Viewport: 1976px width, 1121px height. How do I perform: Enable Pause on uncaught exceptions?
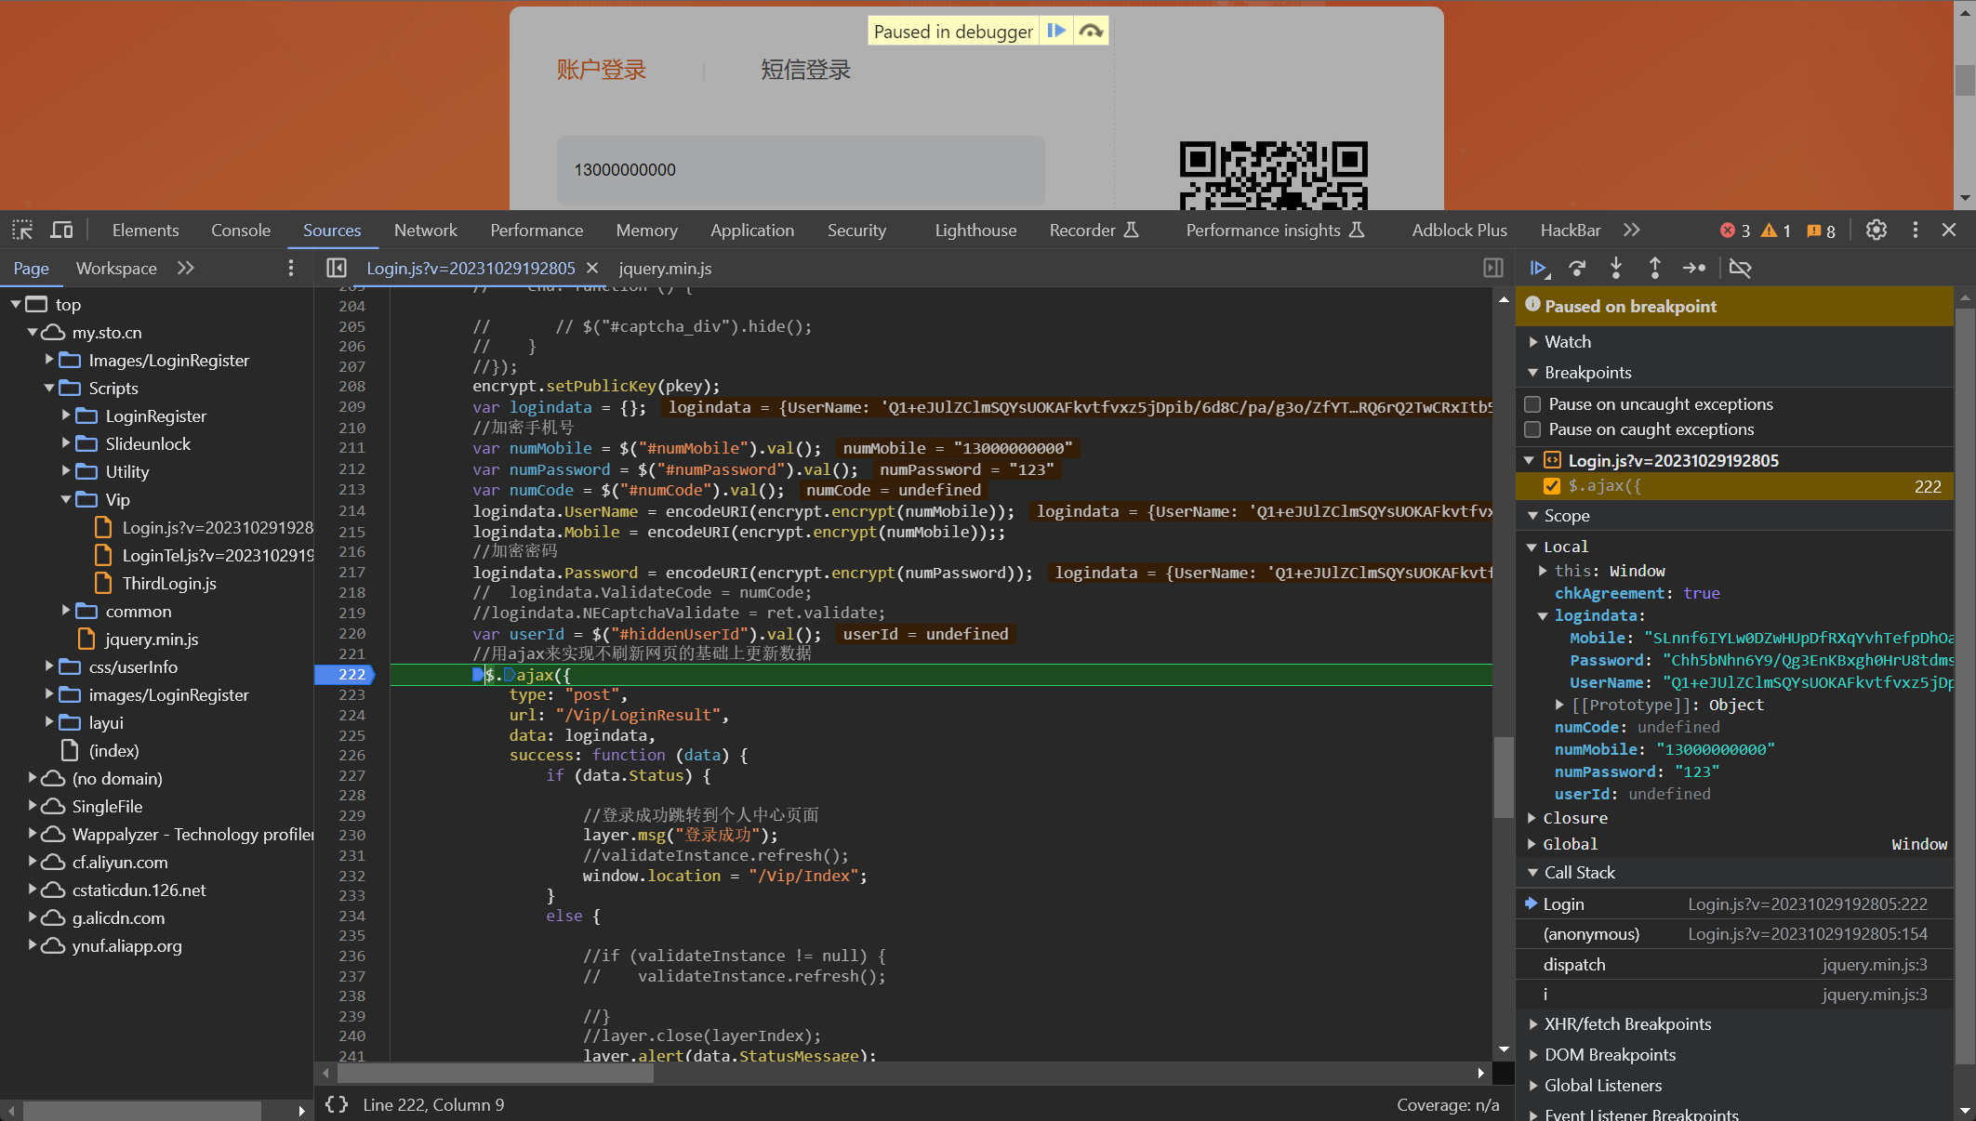pyautogui.click(x=1533, y=404)
